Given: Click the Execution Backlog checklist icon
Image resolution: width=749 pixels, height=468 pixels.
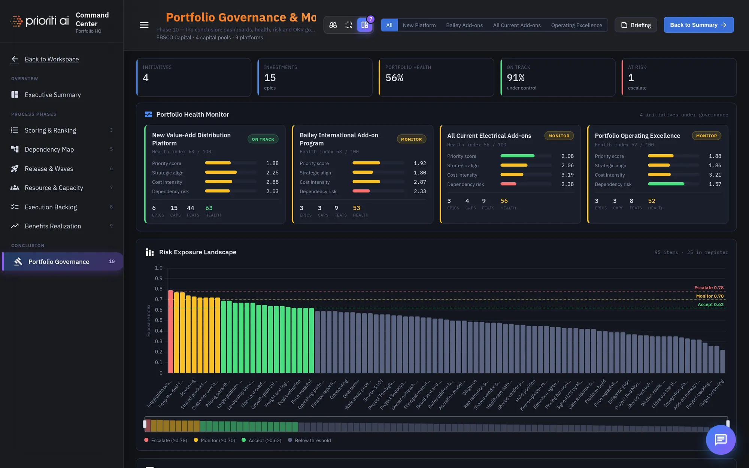Looking at the screenshot, I should [15, 207].
